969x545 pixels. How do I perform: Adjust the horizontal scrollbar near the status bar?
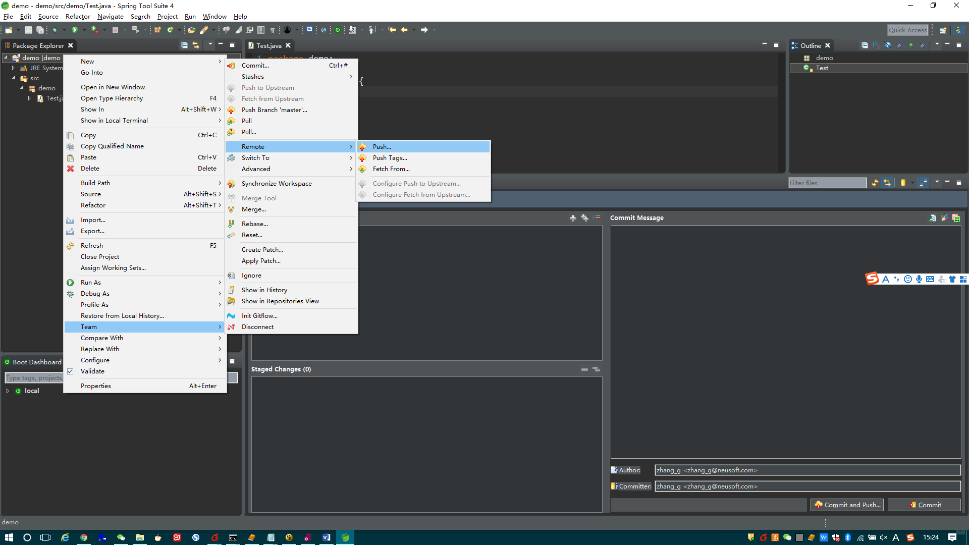pyautogui.click(x=825, y=523)
